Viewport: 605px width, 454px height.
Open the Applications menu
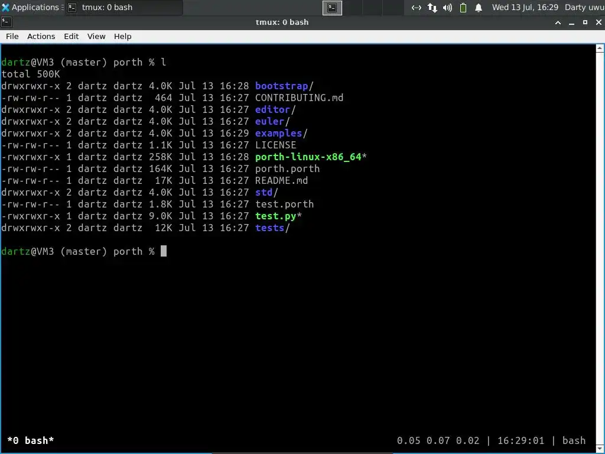click(x=32, y=7)
